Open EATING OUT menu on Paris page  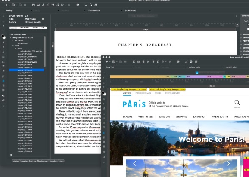(x=199, y=117)
